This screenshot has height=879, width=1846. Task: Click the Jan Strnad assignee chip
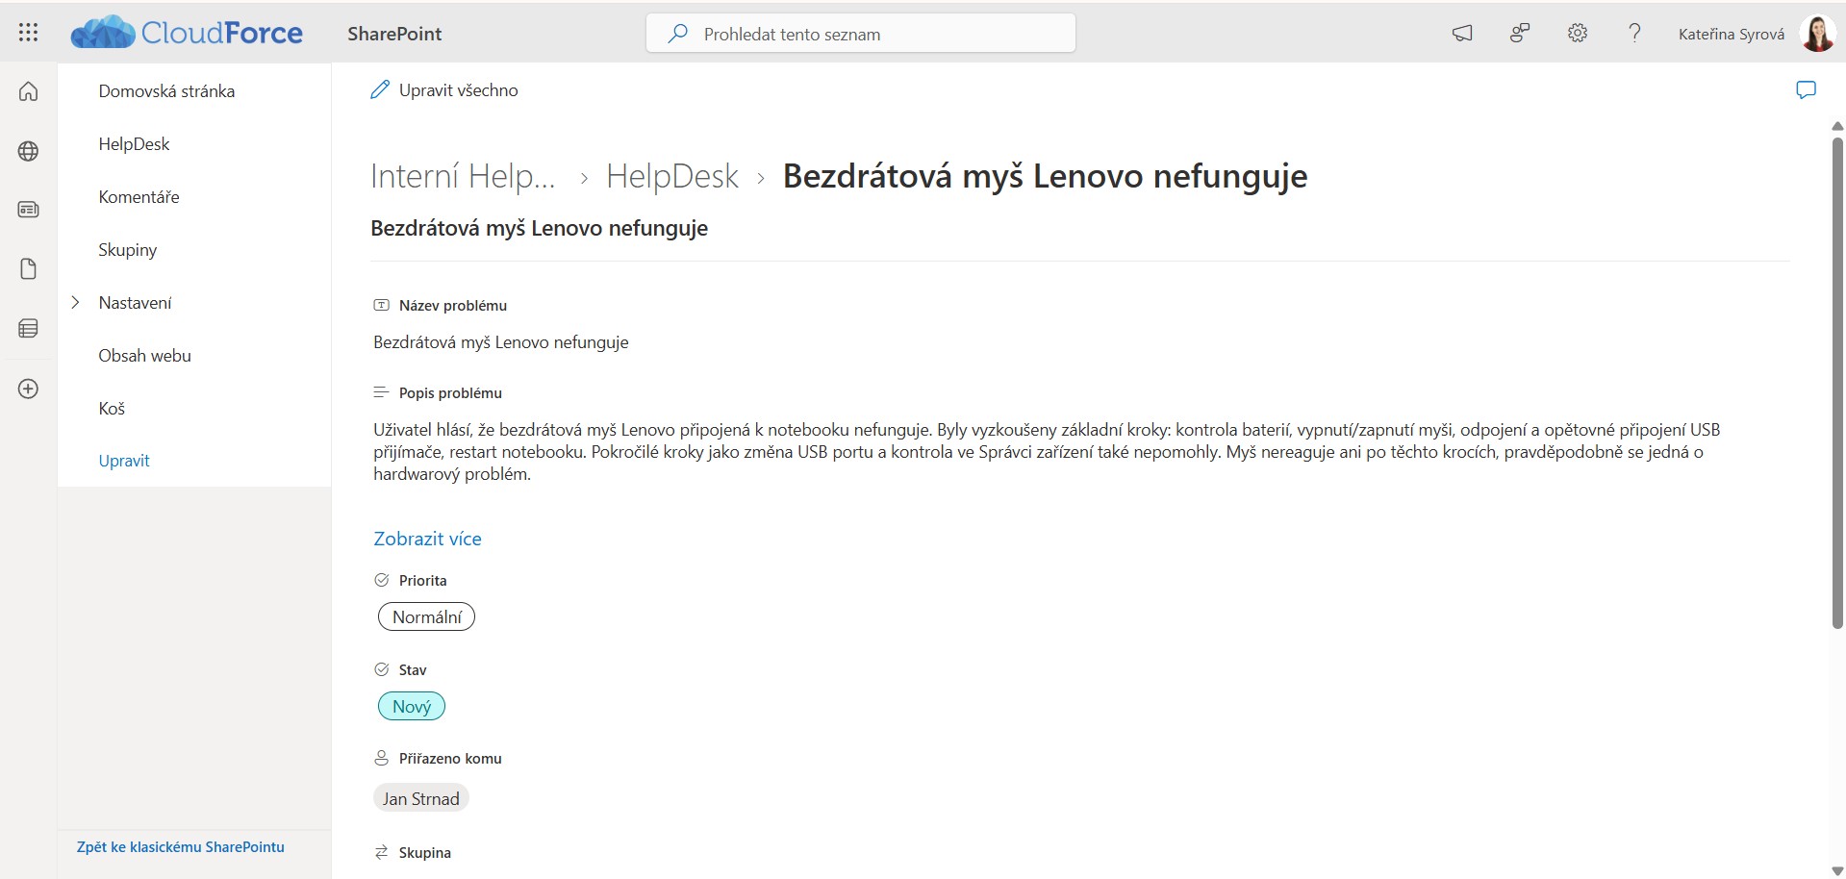coord(420,797)
